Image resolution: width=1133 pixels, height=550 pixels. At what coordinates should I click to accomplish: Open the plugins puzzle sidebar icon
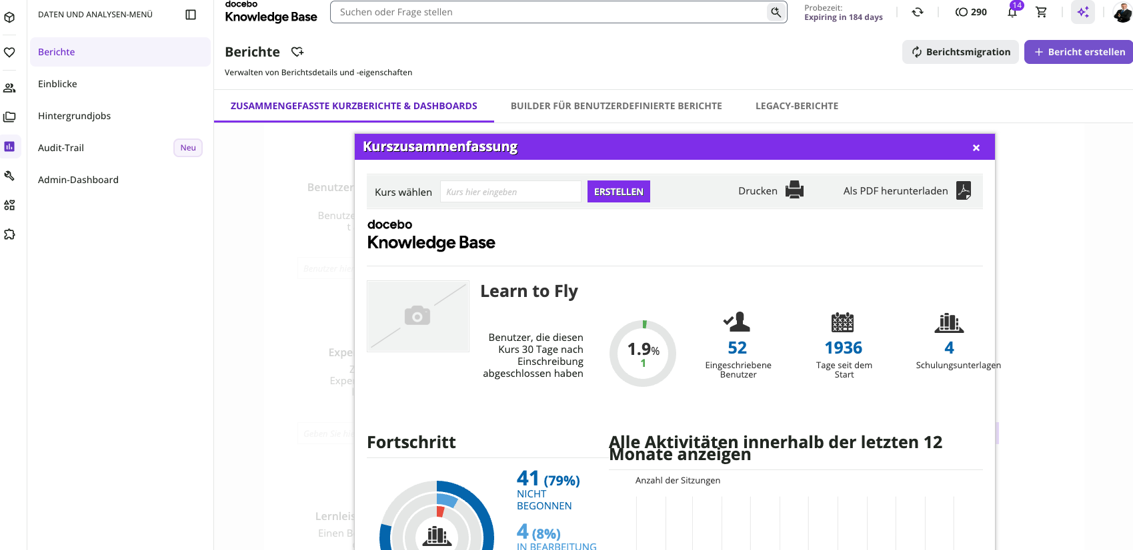tap(9, 234)
